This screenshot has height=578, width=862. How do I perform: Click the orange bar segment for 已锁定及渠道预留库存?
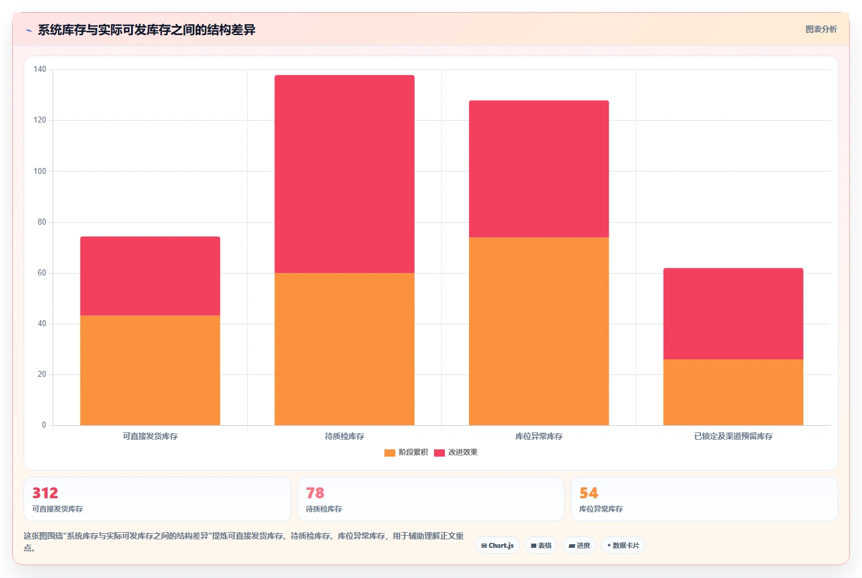pyautogui.click(x=733, y=392)
